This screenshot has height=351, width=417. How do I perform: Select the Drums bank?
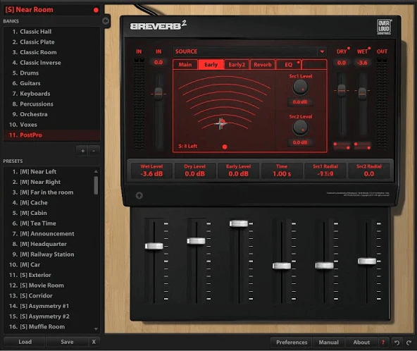[x=51, y=73]
